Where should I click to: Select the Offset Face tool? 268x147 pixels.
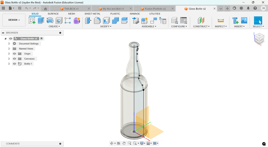point(124,21)
